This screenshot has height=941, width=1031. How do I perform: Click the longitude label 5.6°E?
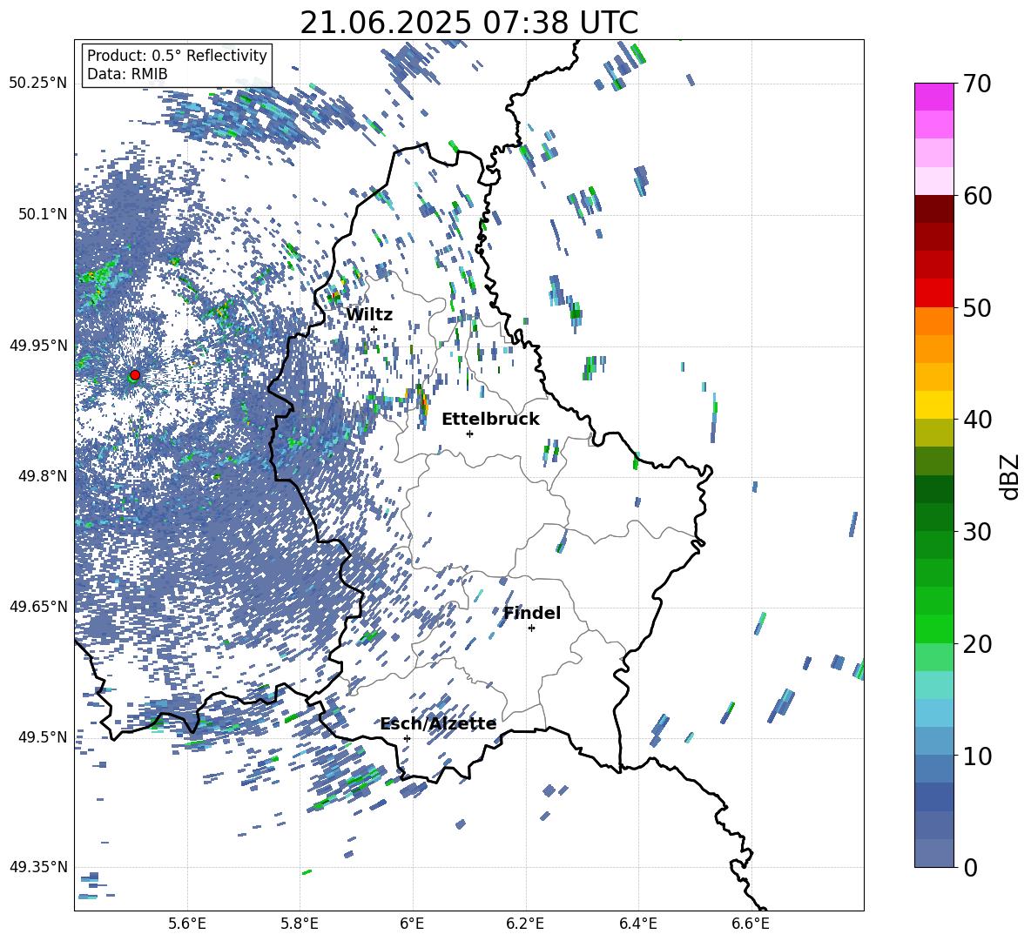187,924
